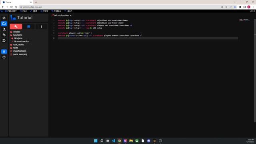Open Discord from the taskbar
256x144 pixels.
[x=148, y=141]
